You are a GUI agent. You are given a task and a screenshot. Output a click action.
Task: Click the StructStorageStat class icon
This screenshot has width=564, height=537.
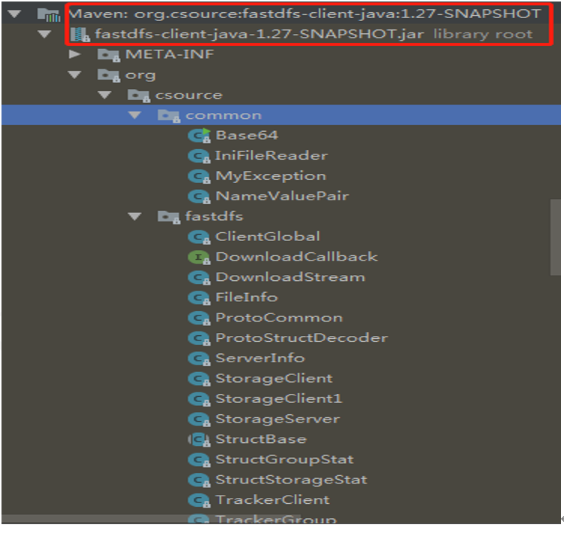(x=199, y=480)
